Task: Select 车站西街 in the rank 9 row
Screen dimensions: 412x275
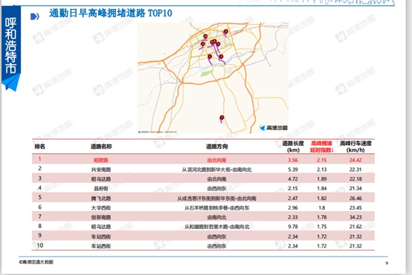Action: click(x=101, y=236)
